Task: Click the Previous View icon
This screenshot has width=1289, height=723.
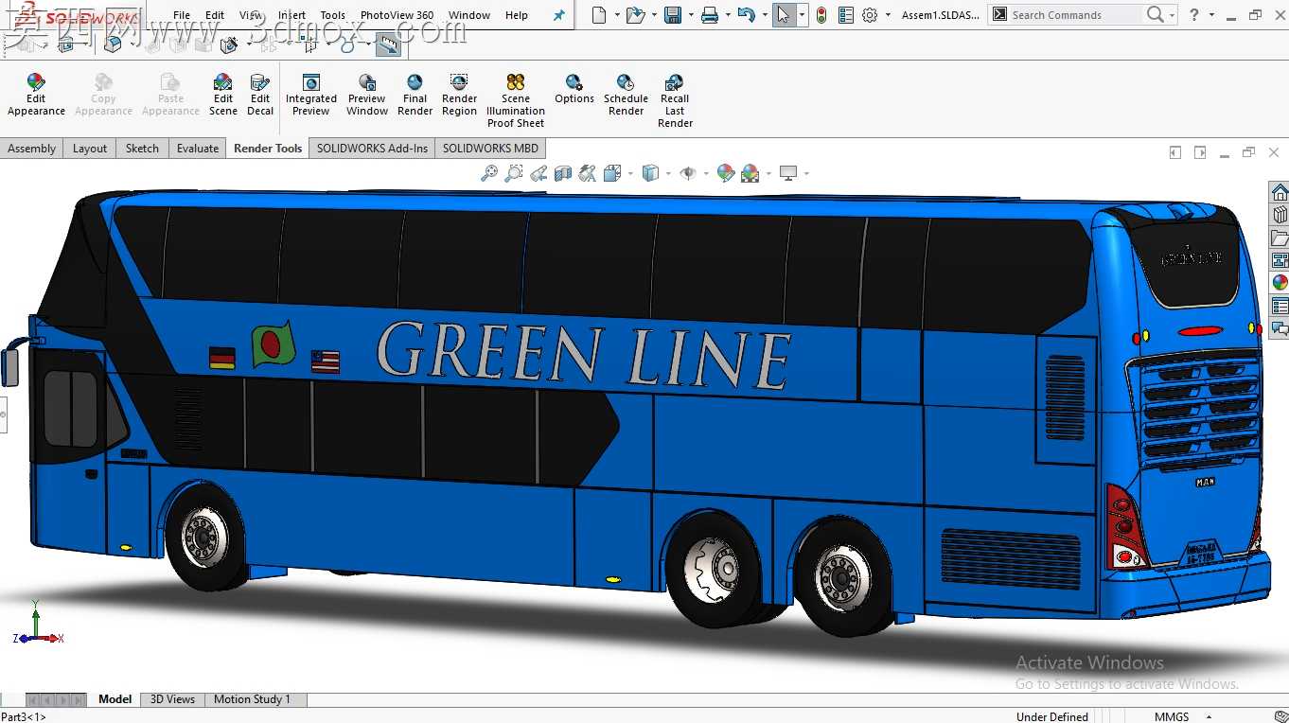Action: coord(539,173)
